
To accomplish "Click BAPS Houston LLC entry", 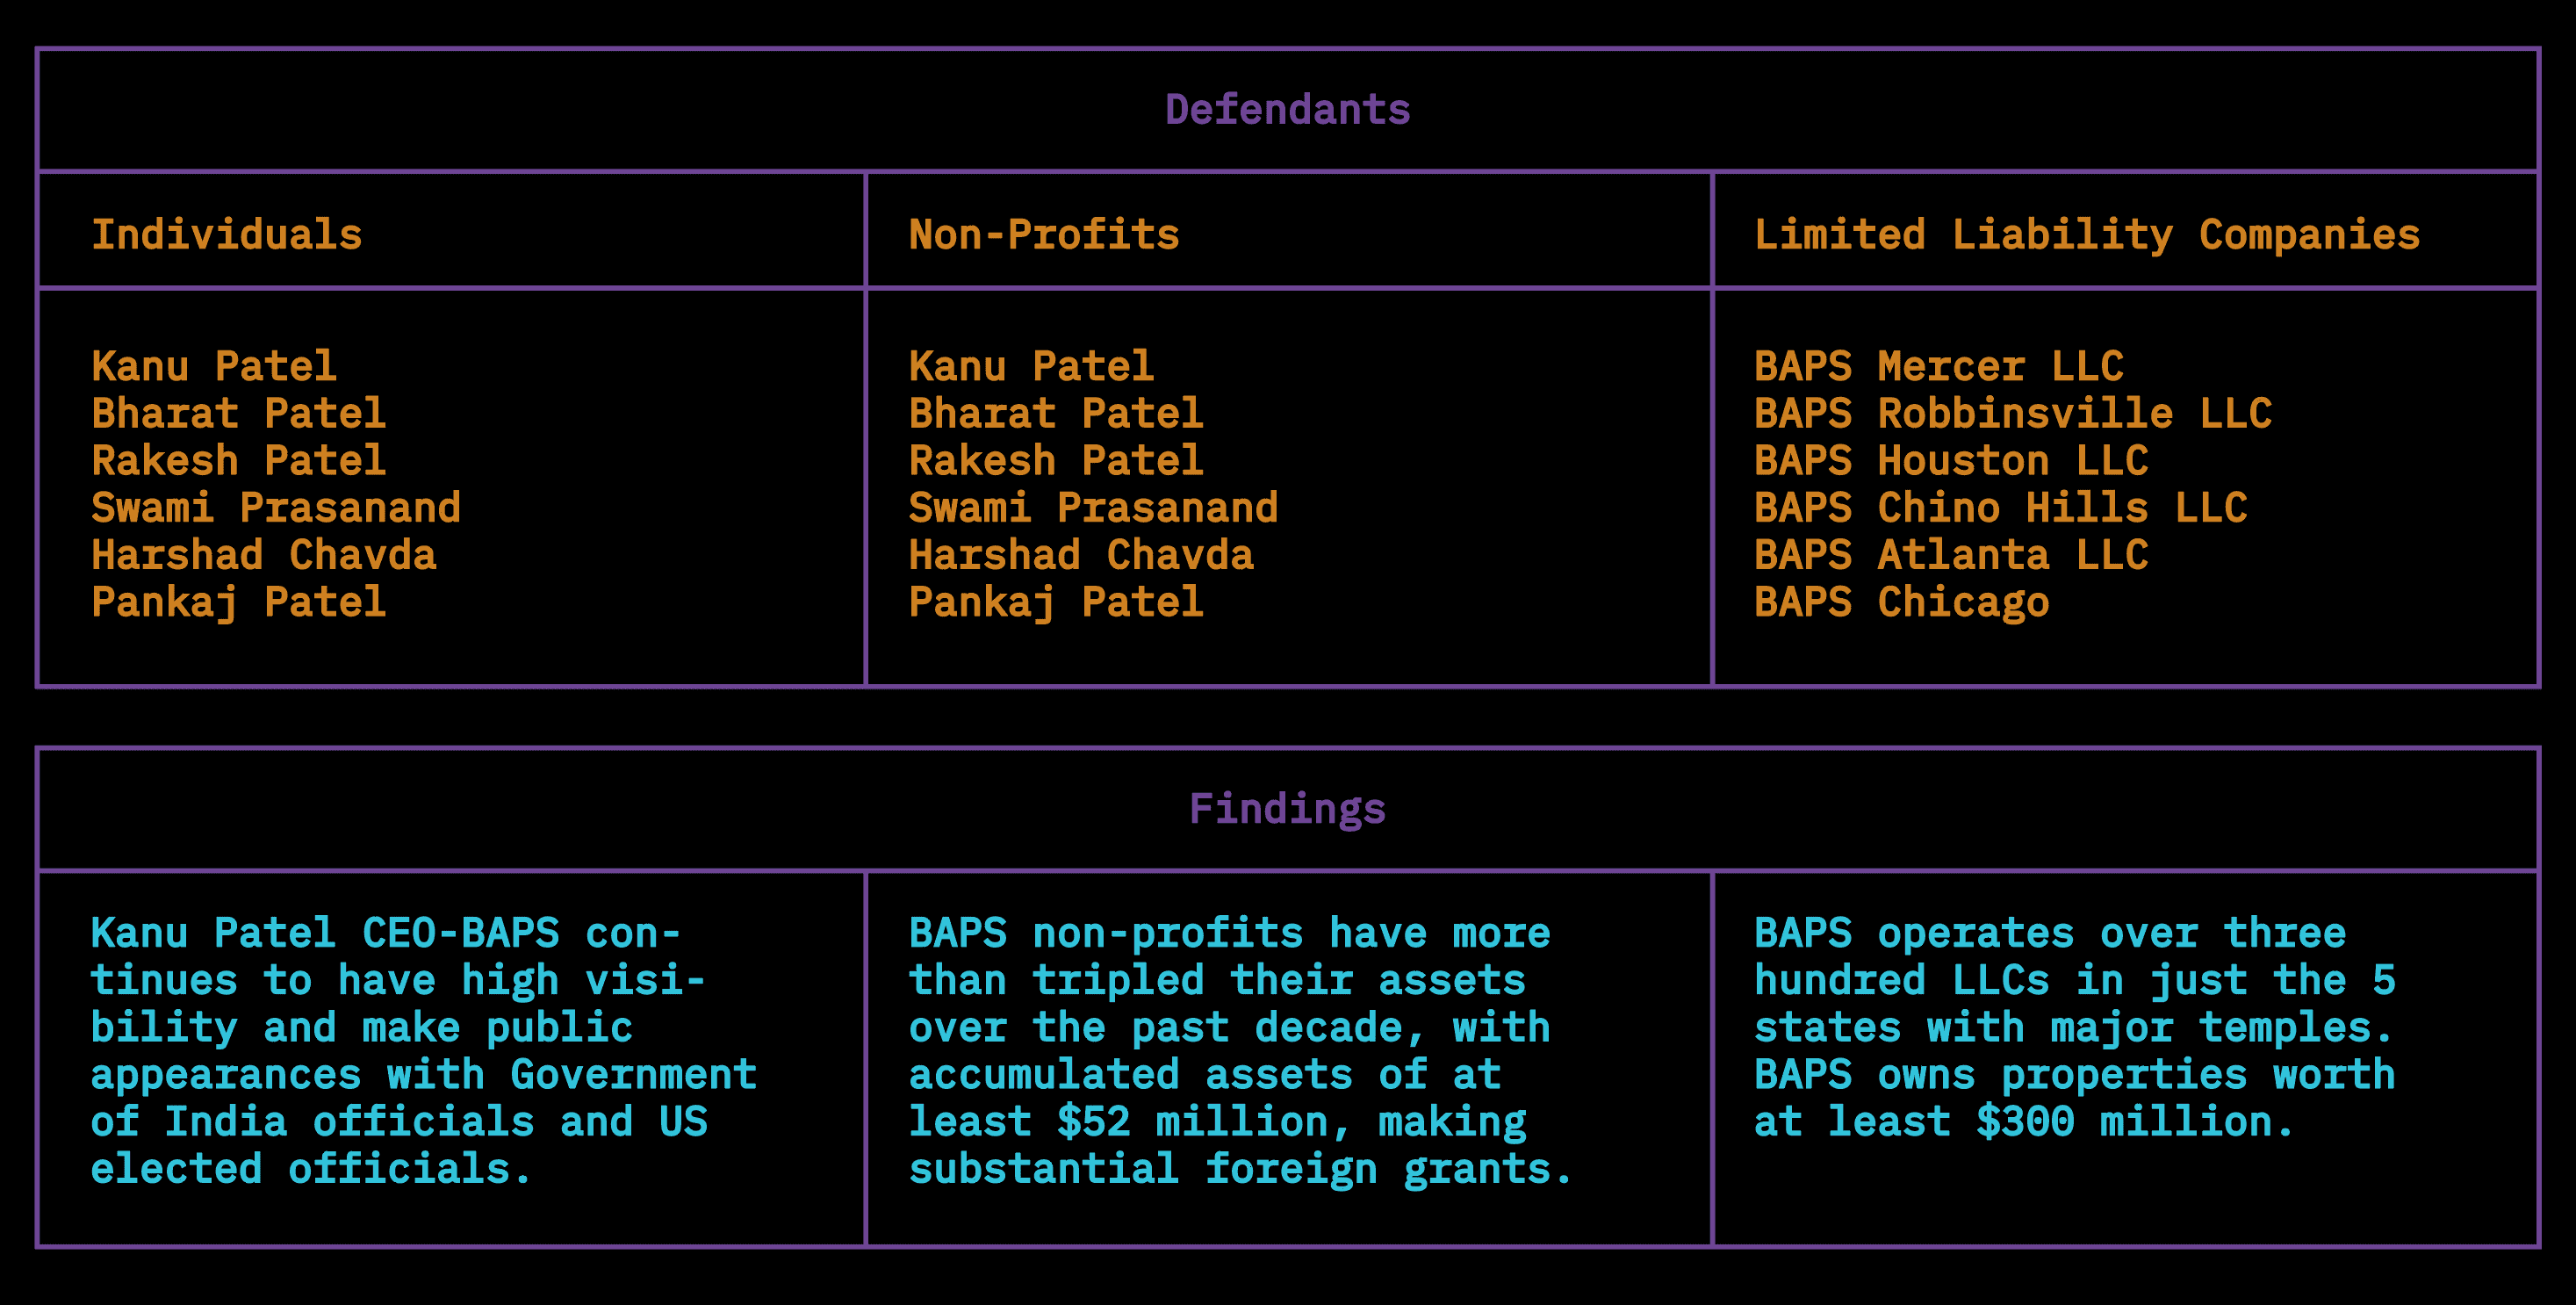I will (x=1951, y=460).
